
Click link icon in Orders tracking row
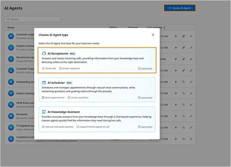coord(184,93)
